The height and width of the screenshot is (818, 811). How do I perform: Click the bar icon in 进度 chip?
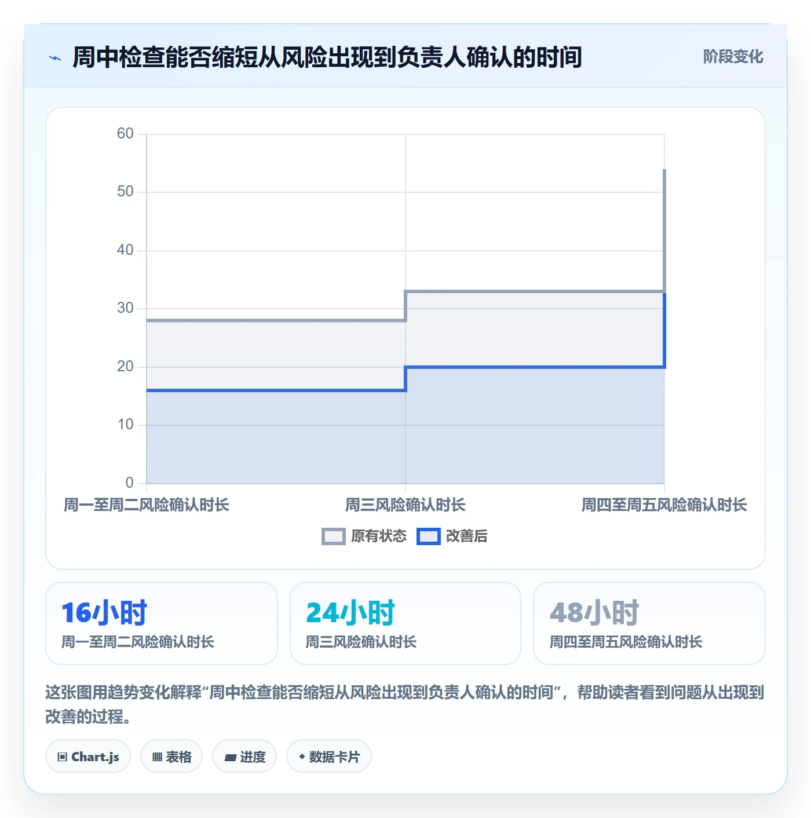coord(230,758)
